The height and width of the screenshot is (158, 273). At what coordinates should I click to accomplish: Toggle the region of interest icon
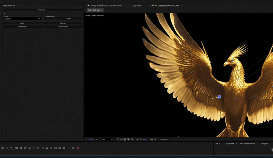[x=128, y=139]
